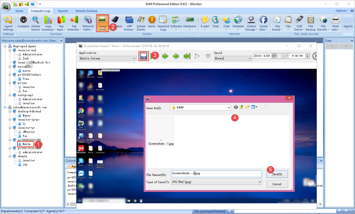The width and height of the screenshot is (355, 214).
Task: Open the Type of Save JPG dropdown
Action: (x=216, y=182)
